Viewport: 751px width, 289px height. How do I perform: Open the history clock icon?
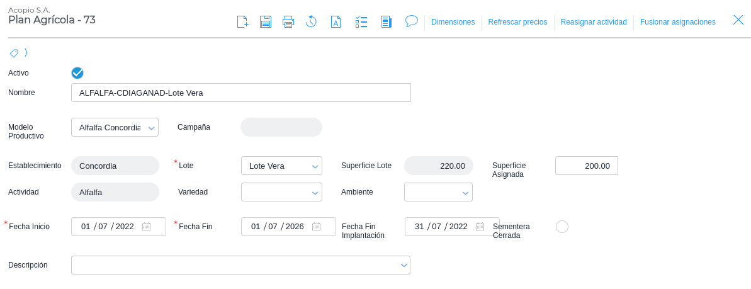pyautogui.click(x=311, y=22)
